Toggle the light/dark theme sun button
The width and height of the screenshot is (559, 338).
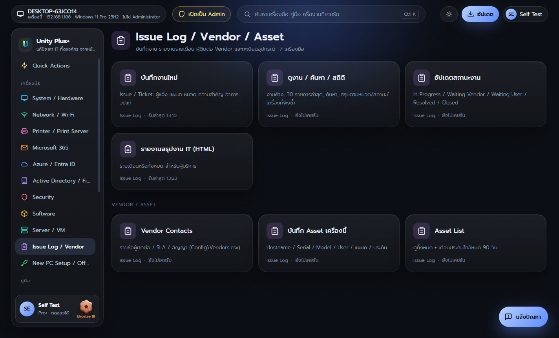(x=449, y=14)
